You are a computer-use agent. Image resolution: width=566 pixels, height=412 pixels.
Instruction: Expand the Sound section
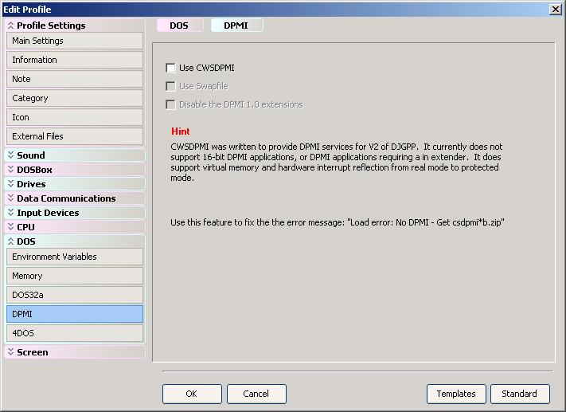(31, 155)
